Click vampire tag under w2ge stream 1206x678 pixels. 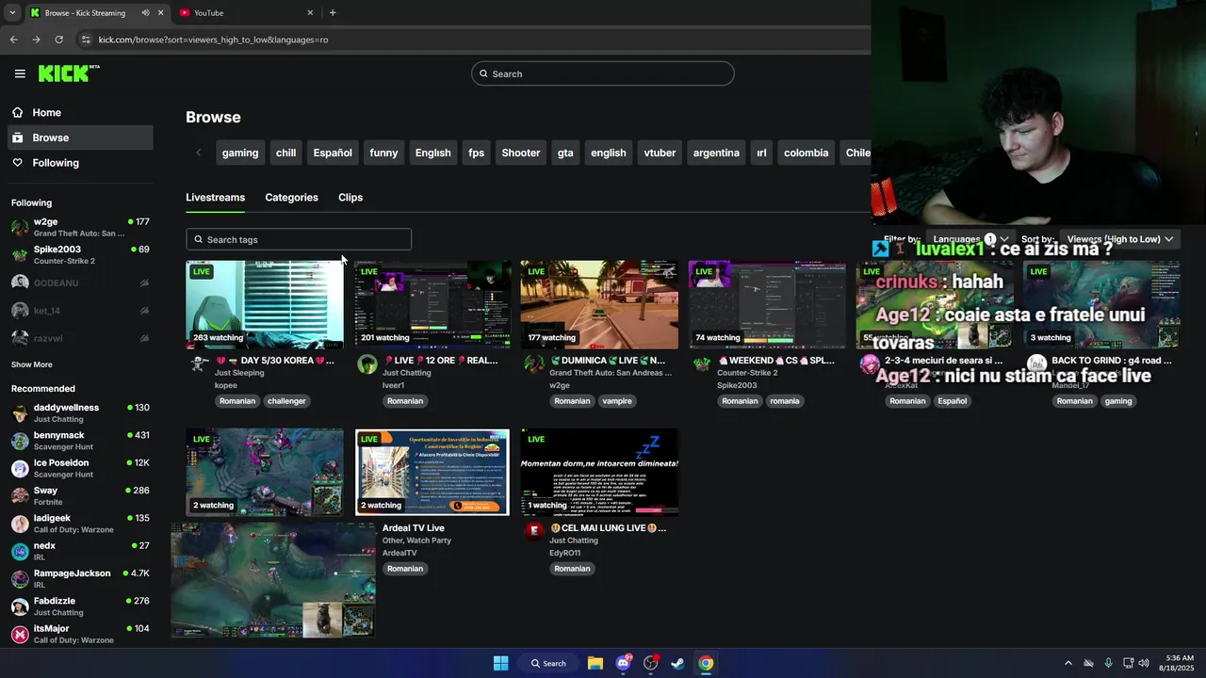(617, 401)
